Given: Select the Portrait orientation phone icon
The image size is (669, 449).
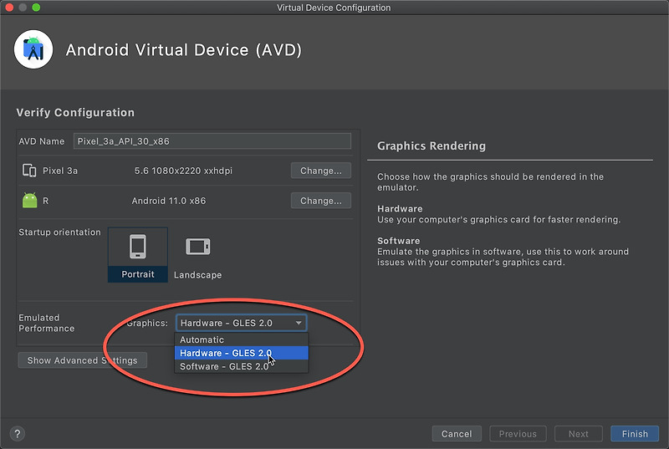Looking at the screenshot, I should point(137,247).
